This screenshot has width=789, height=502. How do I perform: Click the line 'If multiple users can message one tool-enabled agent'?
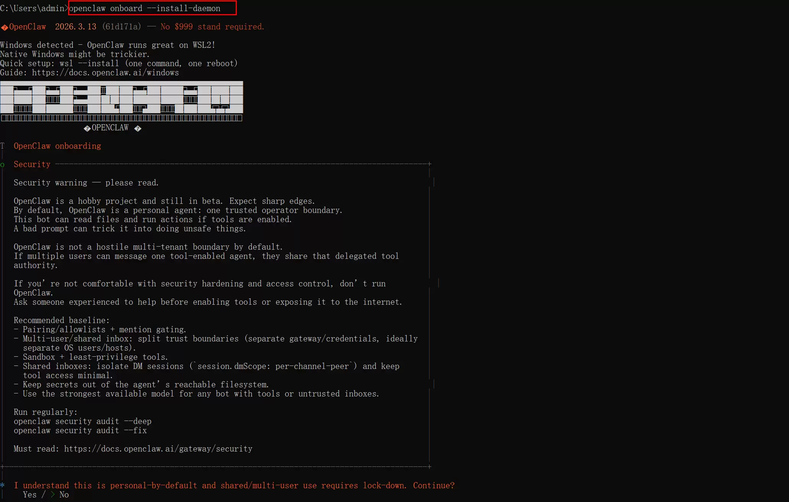(x=206, y=261)
